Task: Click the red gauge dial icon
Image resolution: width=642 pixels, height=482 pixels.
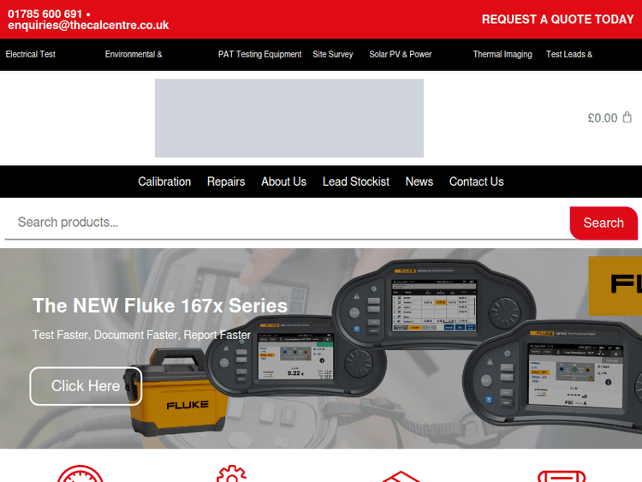Action: click(80, 474)
